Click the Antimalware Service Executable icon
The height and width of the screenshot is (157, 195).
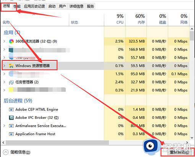click(x=11, y=126)
